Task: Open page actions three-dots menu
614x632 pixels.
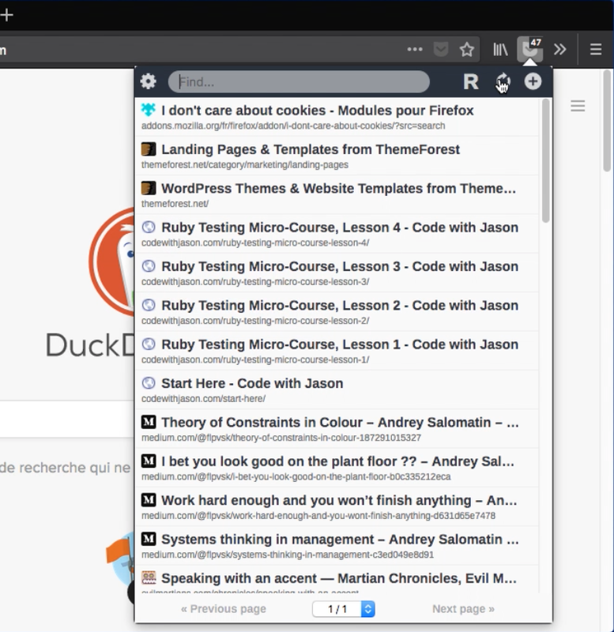Action: (415, 50)
